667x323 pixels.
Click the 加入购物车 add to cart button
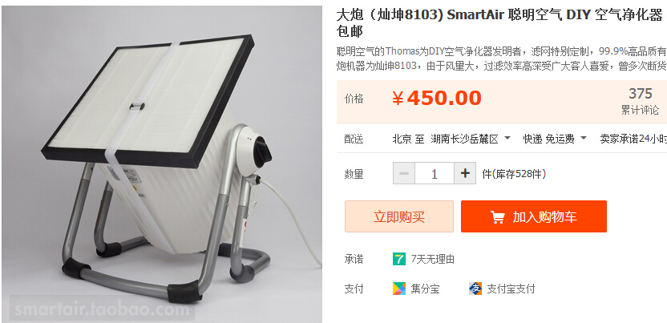[x=534, y=216]
